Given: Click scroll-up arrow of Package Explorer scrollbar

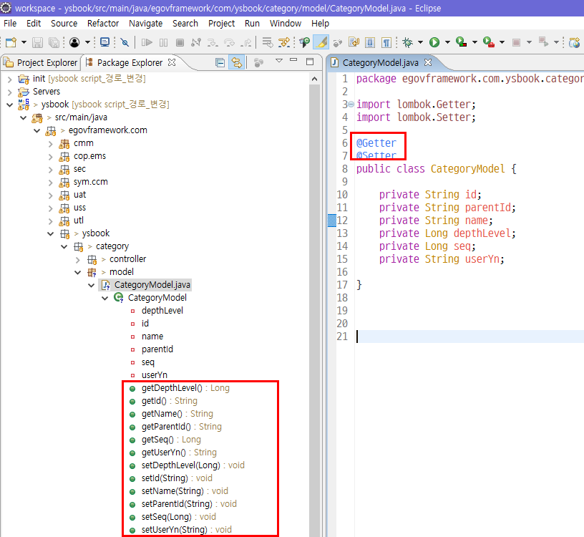Looking at the screenshot, I should point(314,79).
